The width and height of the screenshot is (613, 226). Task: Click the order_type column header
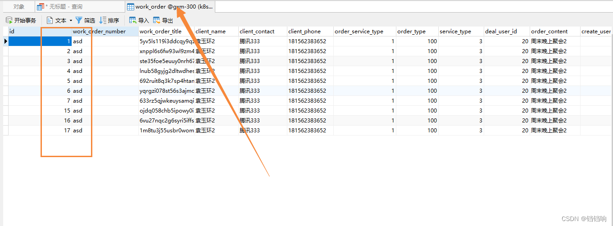(418, 32)
